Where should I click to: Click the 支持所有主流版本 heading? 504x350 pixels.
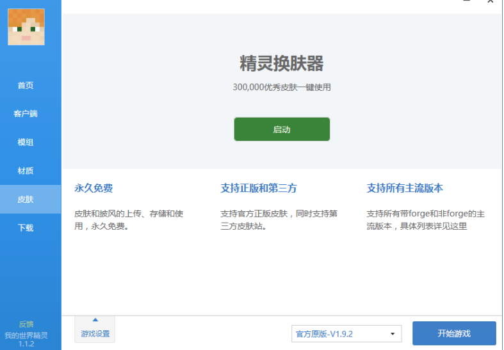[x=405, y=188]
